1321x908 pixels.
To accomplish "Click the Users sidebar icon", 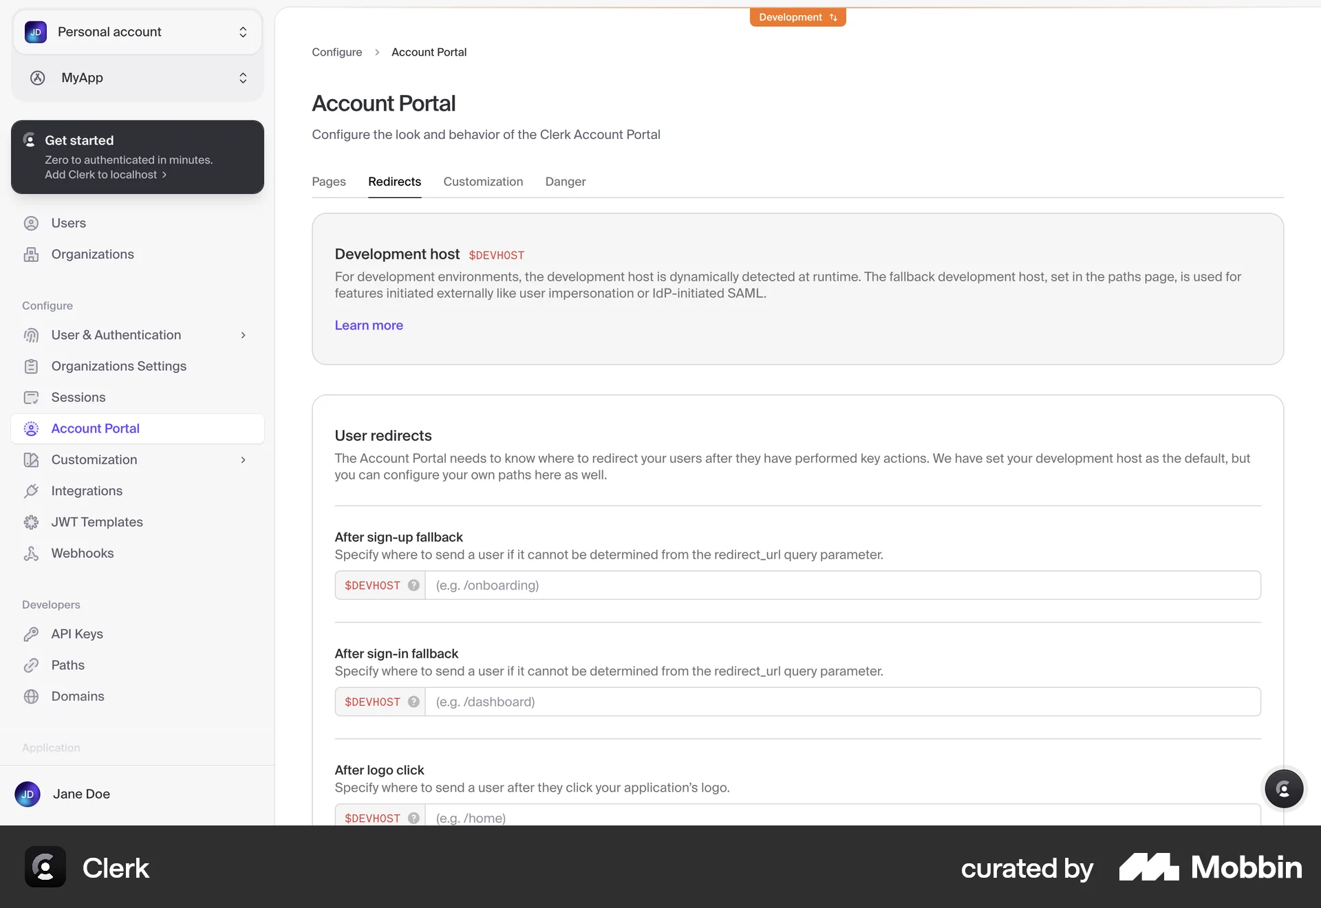I will (31, 223).
